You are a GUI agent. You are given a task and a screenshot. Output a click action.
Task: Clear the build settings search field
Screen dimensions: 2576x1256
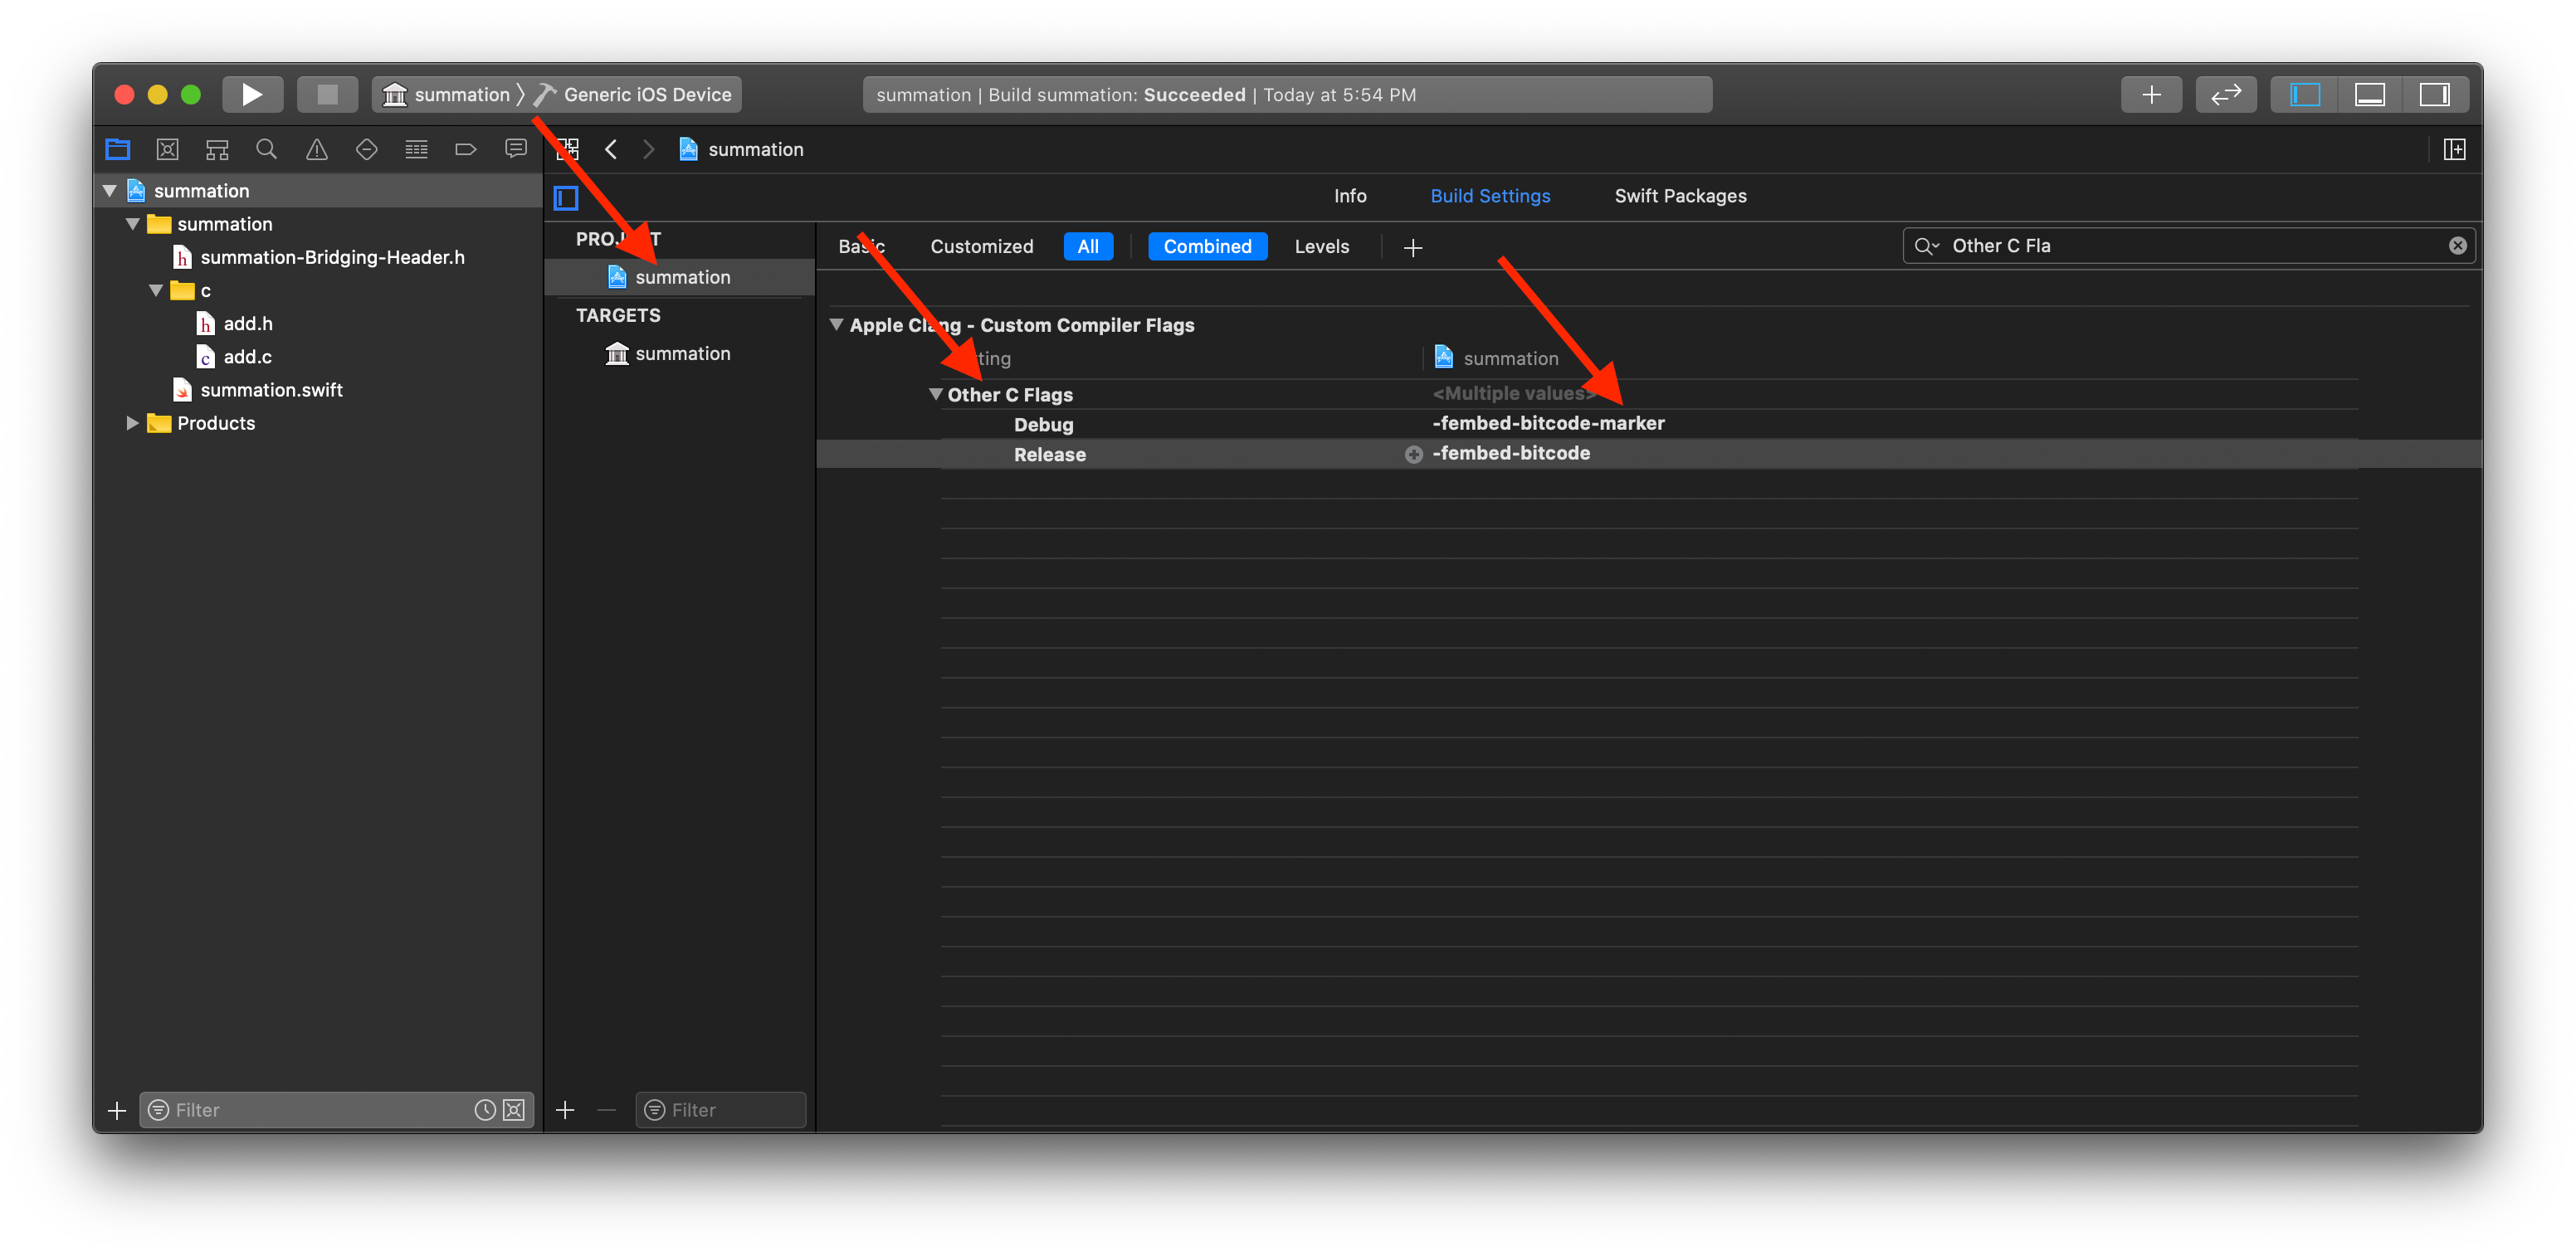pos(2457,246)
